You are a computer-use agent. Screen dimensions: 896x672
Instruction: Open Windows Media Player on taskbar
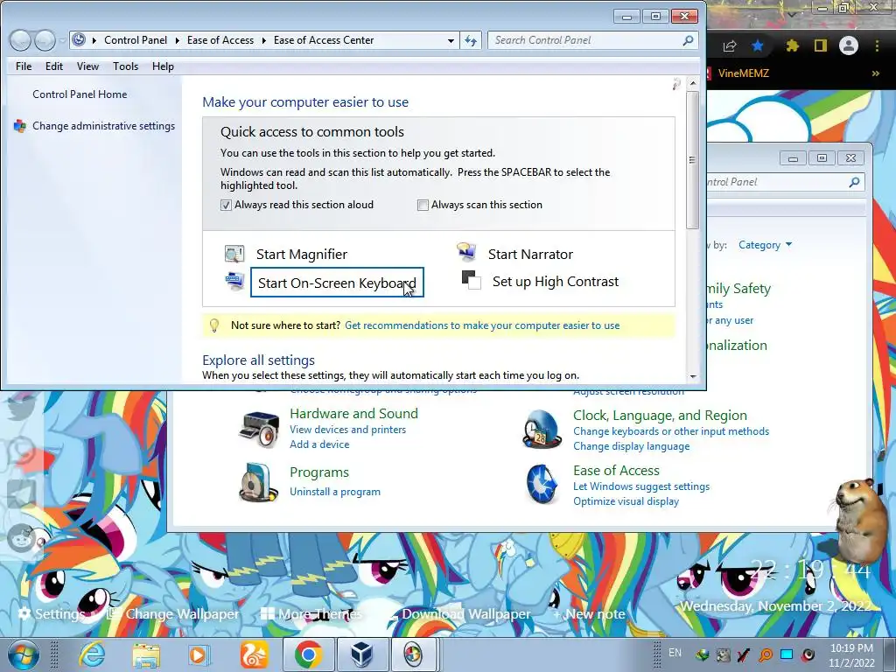click(199, 654)
